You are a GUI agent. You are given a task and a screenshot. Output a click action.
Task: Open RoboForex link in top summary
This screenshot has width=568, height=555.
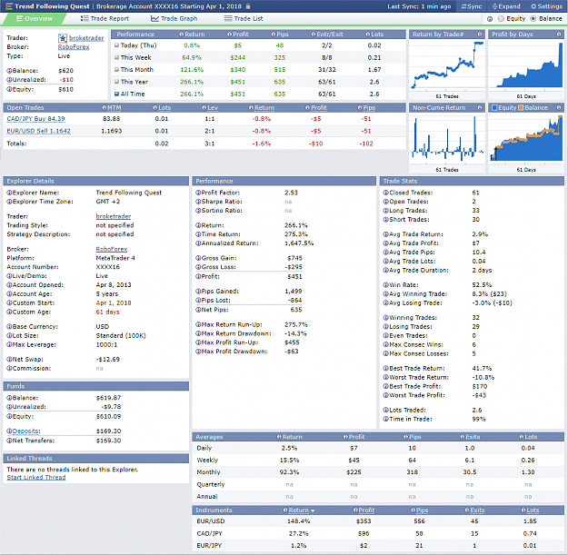coord(74,47)
